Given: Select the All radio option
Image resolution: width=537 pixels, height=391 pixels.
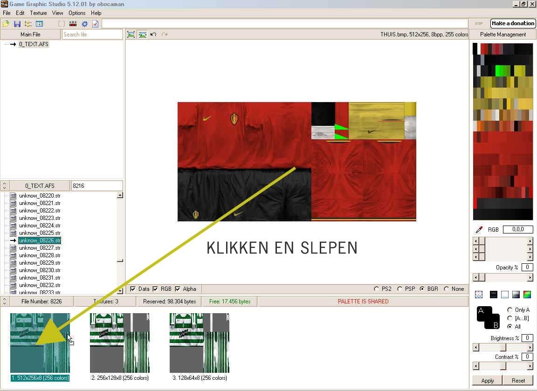Looking at the screenshot, I should 510,327.
